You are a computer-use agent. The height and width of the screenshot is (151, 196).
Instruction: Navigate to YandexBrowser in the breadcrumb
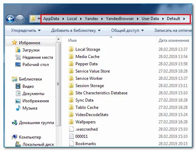tap(120, 19)
